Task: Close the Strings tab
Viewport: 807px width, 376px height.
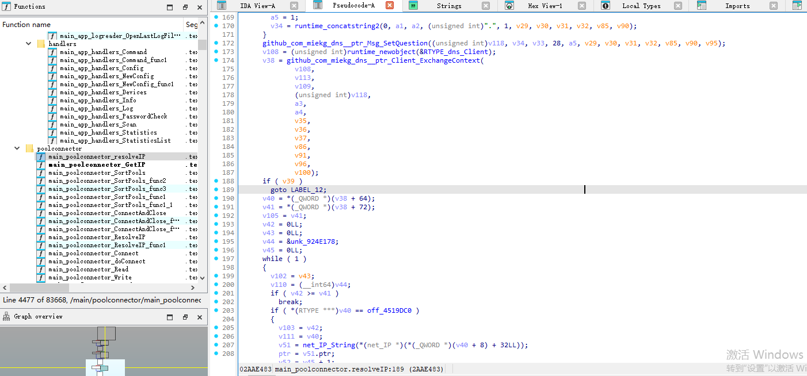Action: pyautogui.click(x=486, y=6)
